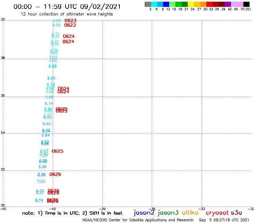Select the orange swatch above the 30 ft label
The image size is (254, 223).
point(203,4)
